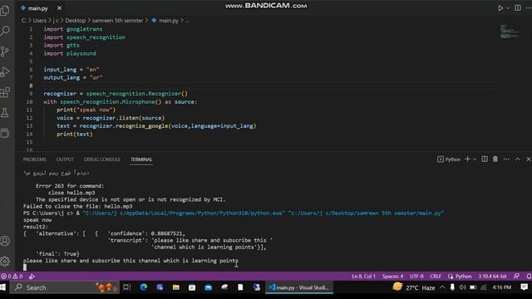Viewport: 532px width, 299px height.
Task: Run the Python file with the play button
Action: click(500, 7)
